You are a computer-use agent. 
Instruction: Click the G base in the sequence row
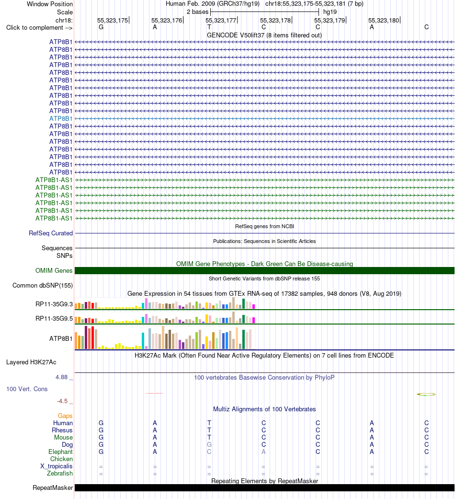101,27
